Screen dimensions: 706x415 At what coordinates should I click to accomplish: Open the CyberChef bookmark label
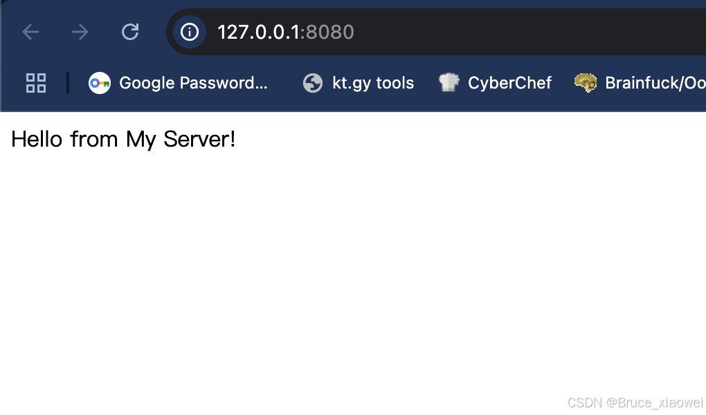point(509,83)
